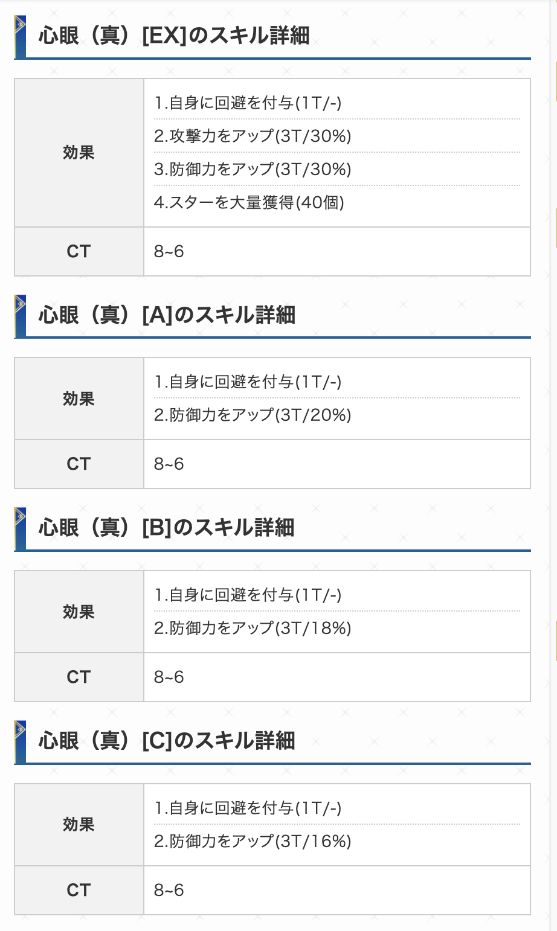The height and width of the screenshot is (931, 557).
Task: Click the flag icon beside 心眼（真）[EX] heading
Action: click(x=20, y=37)
